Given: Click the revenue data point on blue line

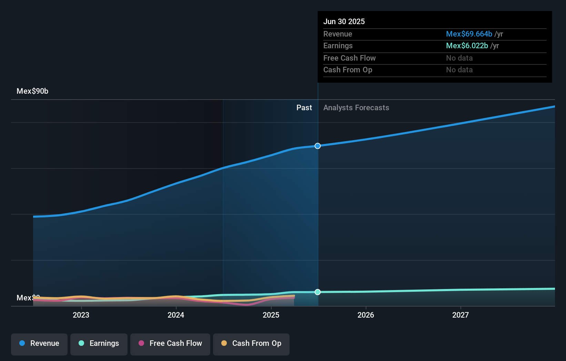Looking at the screenshot, I should tap(317, 146).
